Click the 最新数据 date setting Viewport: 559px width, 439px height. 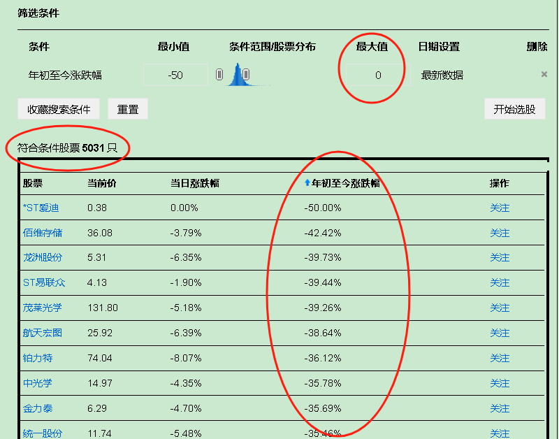click(442, 75)
